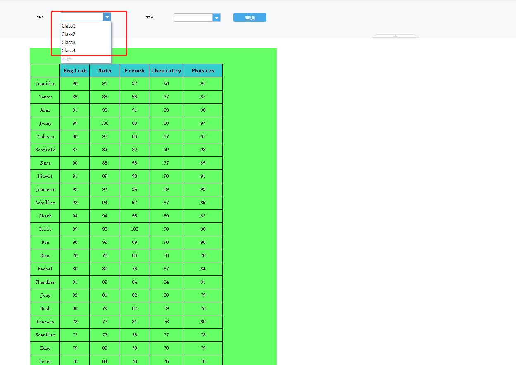Click Jennifer's English score 98
The width and height of the screenshot is (516, 365).
click(75, 83)
